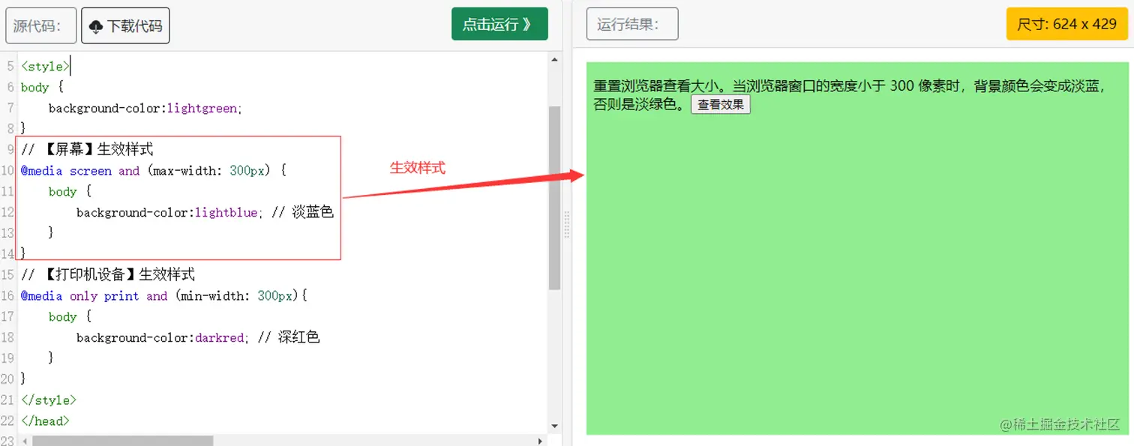Screen dimensions: 1134x446
Task: Click the <style> tag on line 5
Action: tap(45, 67)
